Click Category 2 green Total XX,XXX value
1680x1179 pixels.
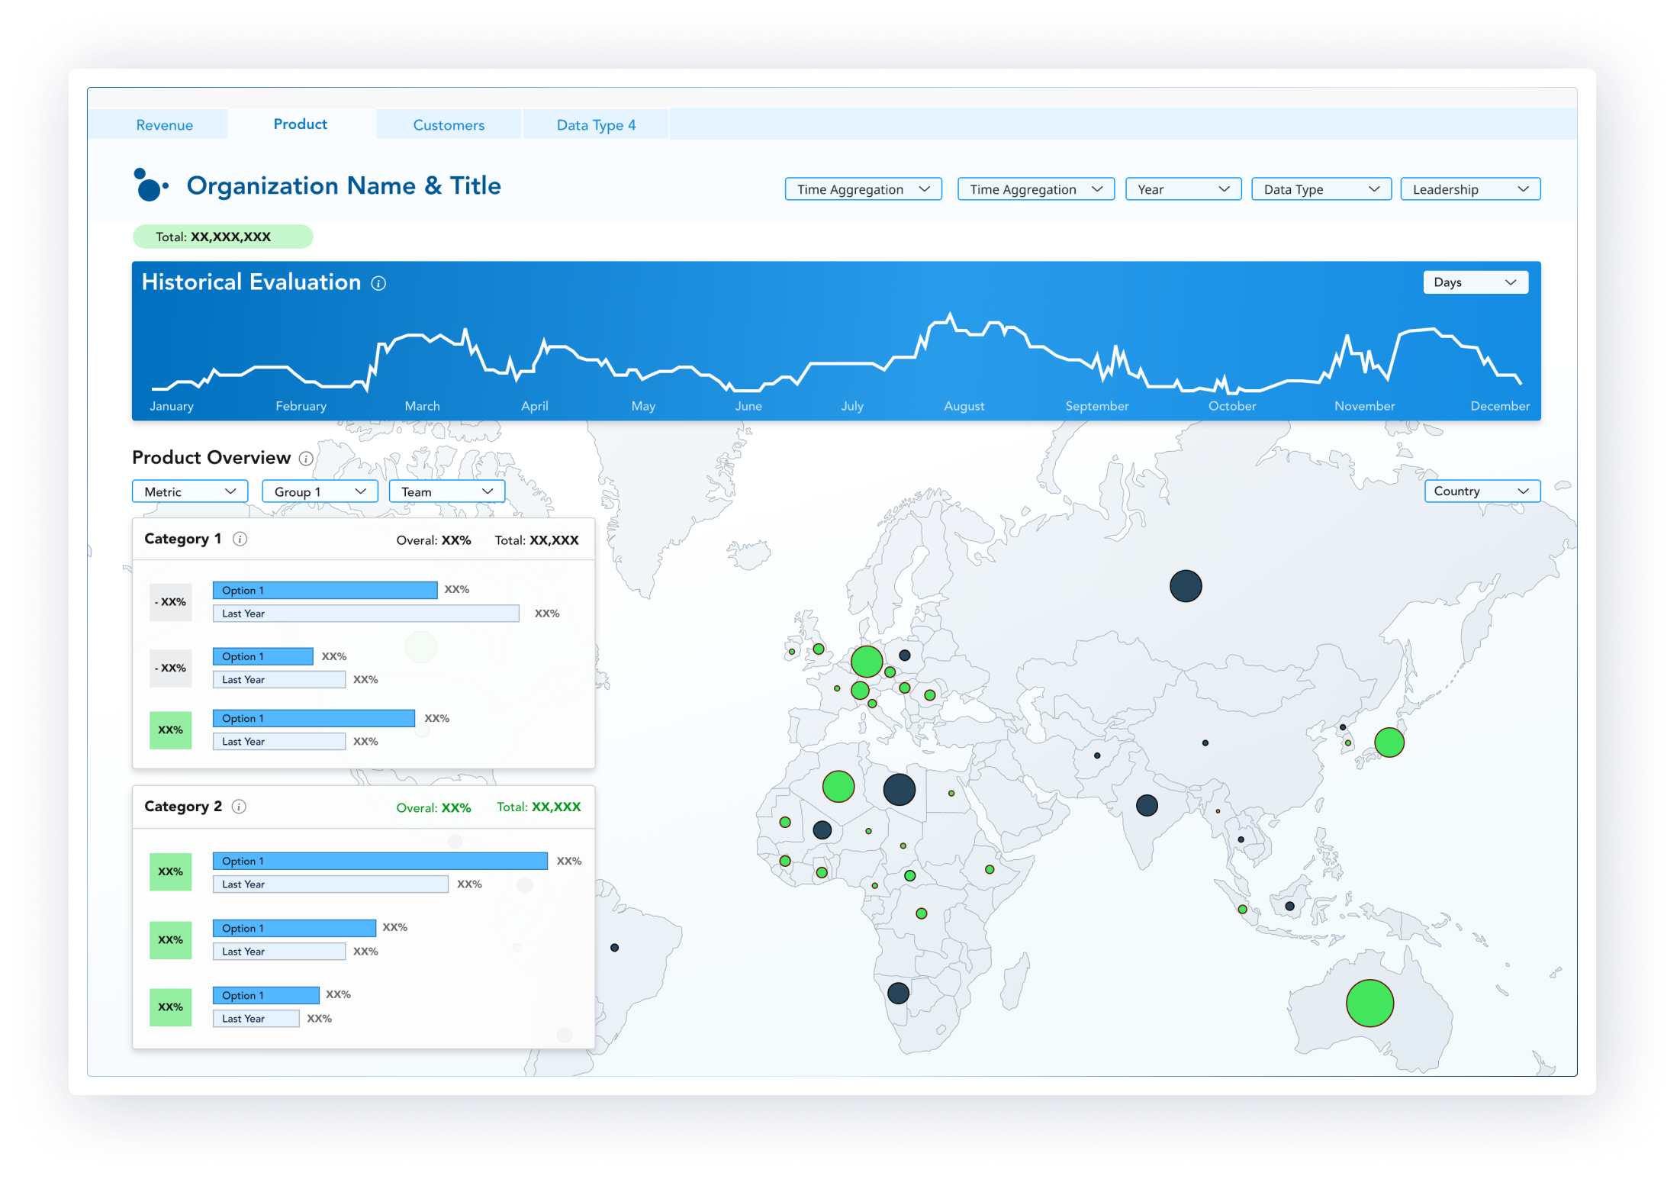point(539,807)
